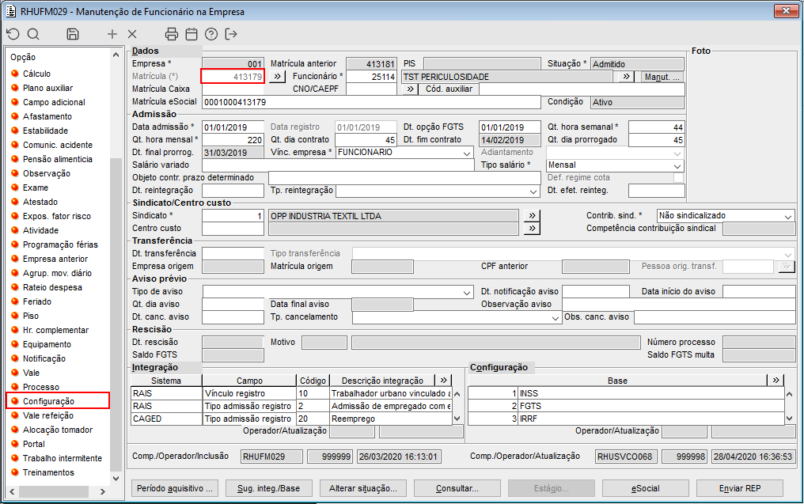Open Afastamento option
The width and height of the screenshot is (804, 504).
click(47, 116)
